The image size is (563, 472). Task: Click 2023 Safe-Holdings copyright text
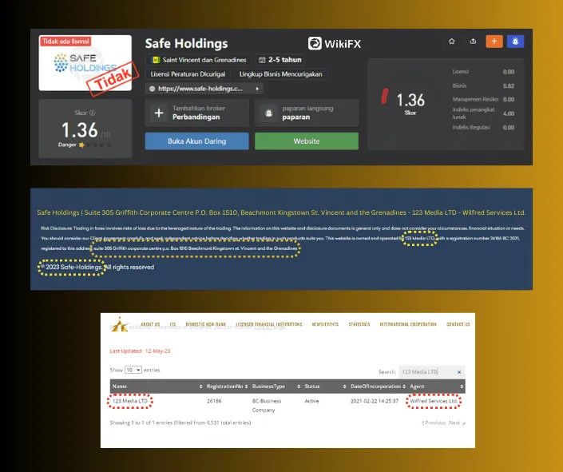coord(72,268)
